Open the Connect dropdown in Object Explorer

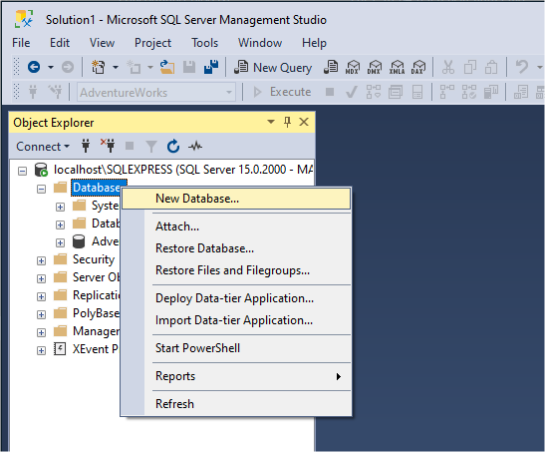(43, 147)
